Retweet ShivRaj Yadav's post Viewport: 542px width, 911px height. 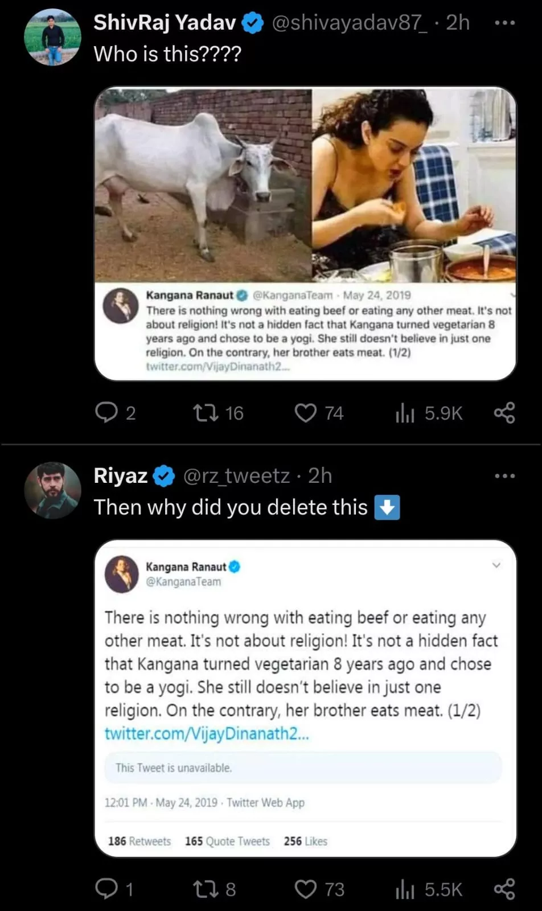point(206,412)
